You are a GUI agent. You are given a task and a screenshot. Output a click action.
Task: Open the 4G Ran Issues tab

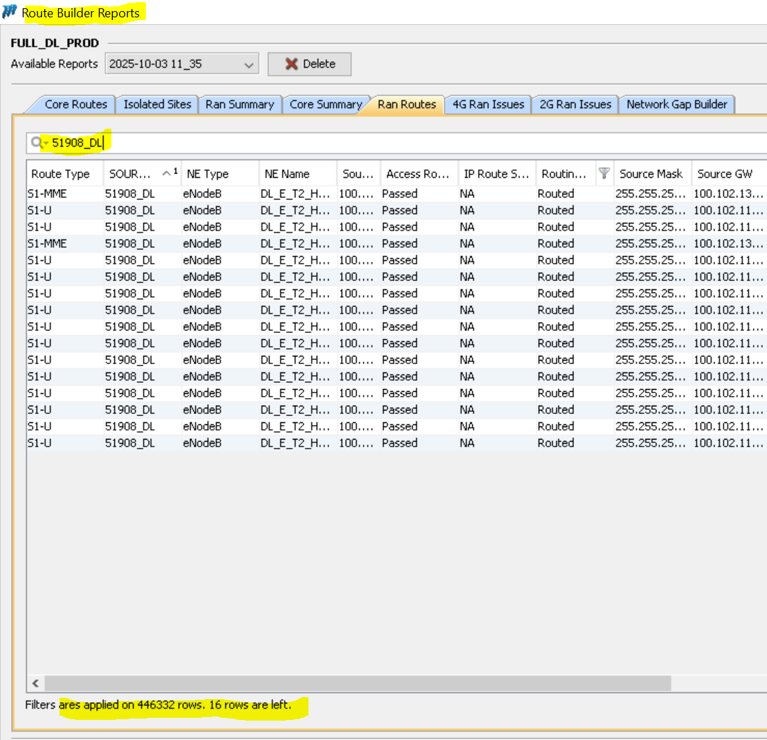[489, 105]
